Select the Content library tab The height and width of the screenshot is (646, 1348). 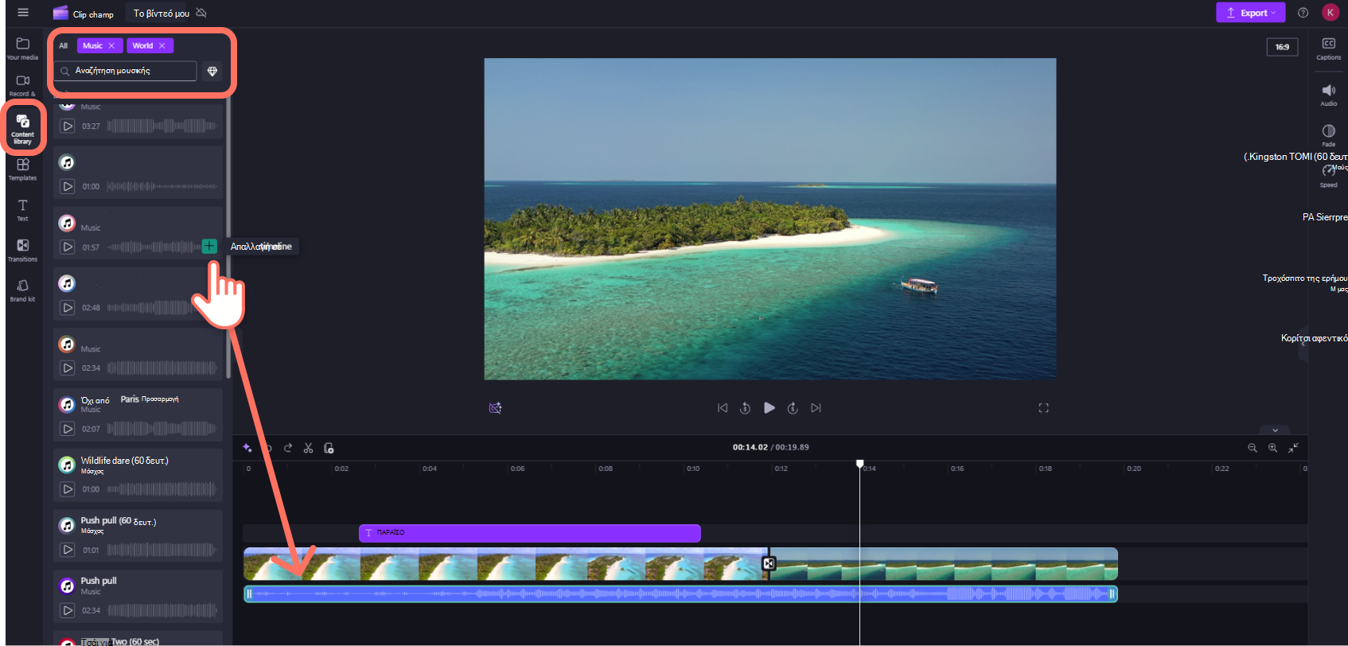23,127
